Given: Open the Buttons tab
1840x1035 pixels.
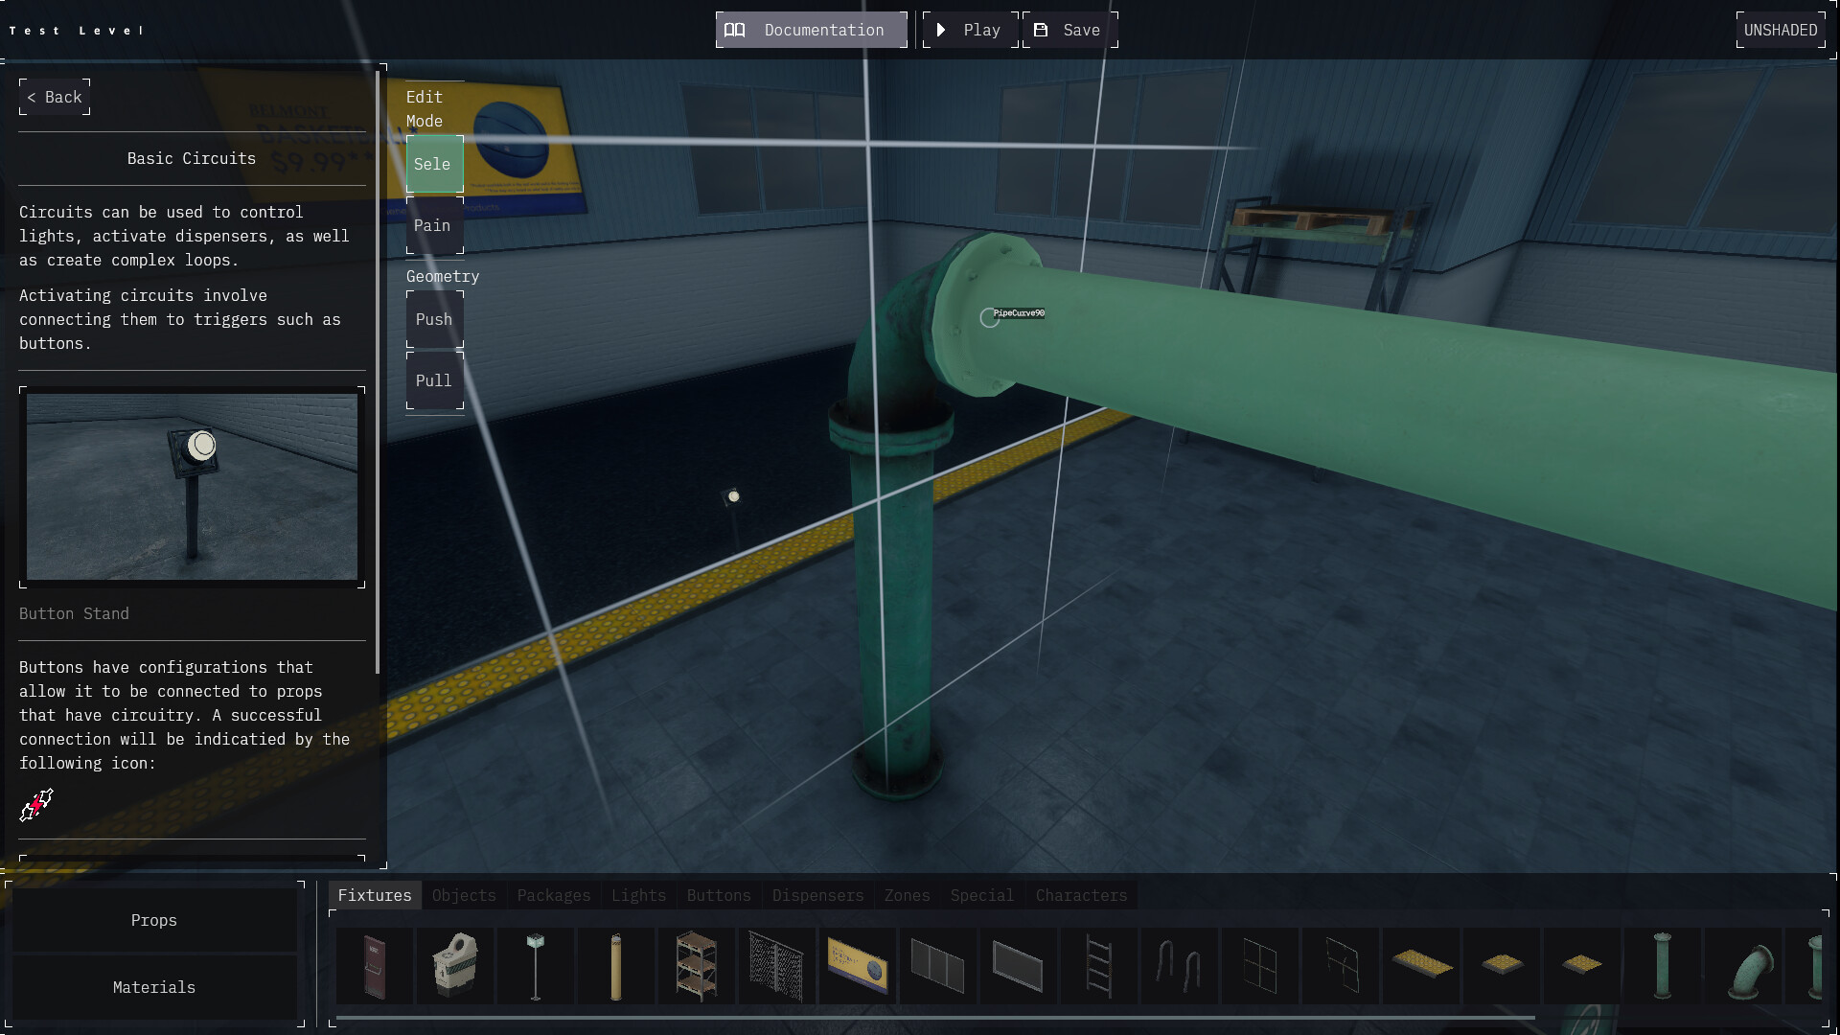Looking at the screenshot, I should [x=719, y=895].
